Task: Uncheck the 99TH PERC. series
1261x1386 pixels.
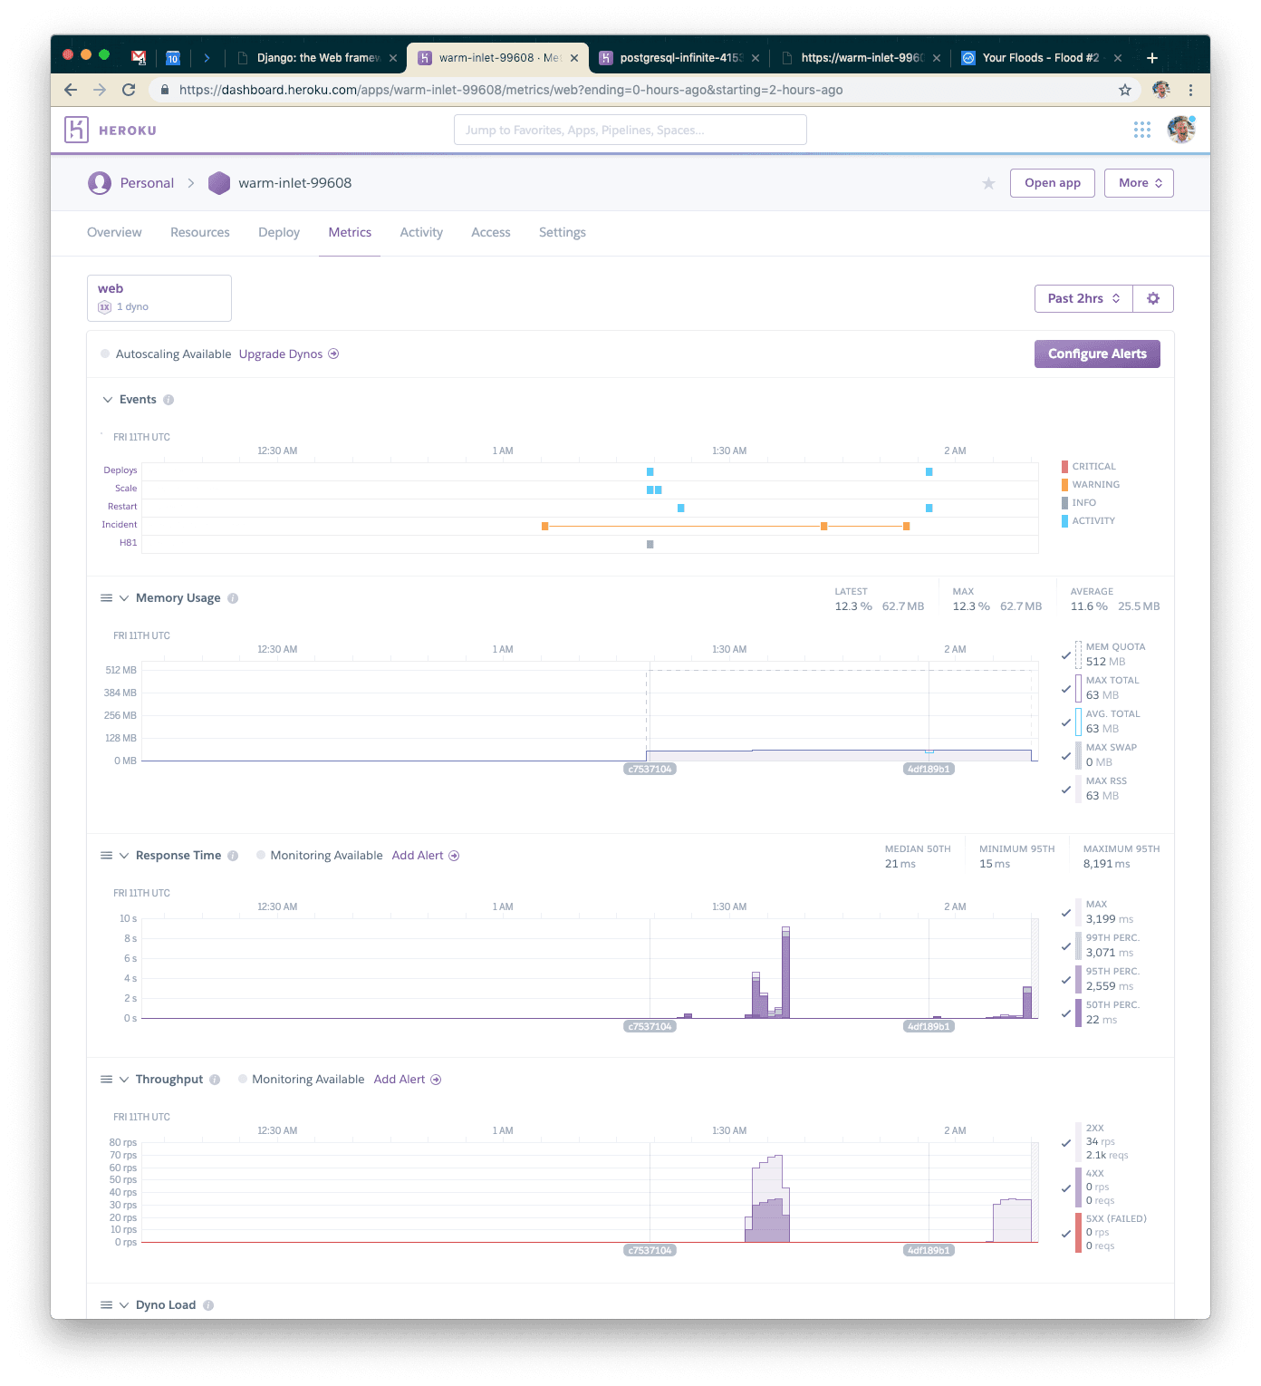Action: (x=1066, y=946)
